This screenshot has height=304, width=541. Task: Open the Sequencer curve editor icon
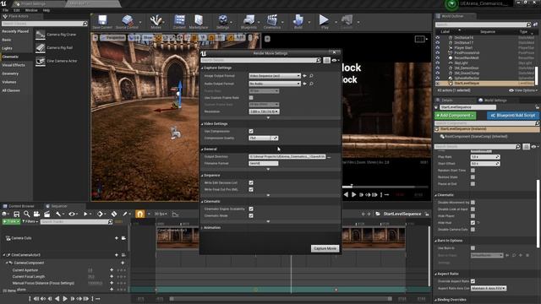[175, 214]
